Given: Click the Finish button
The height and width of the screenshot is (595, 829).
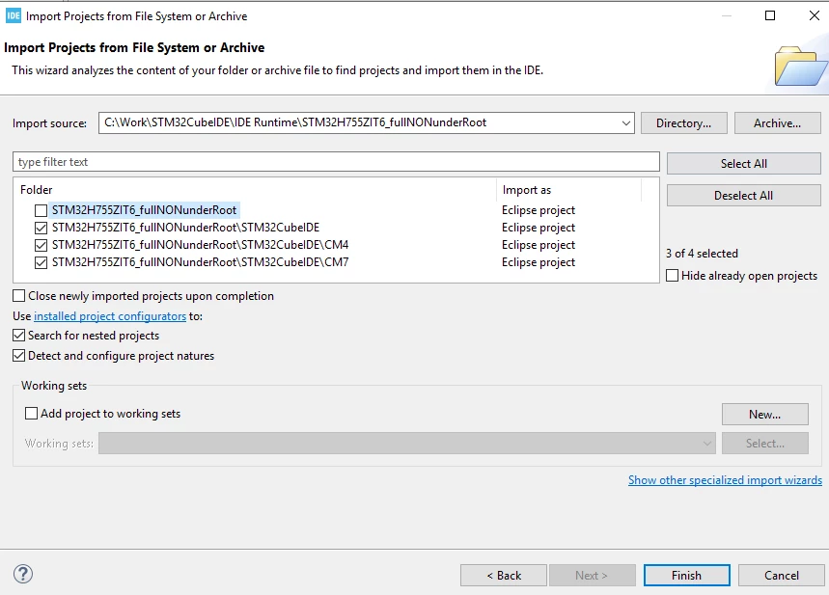Looking at the screenshot, I should click(686, 575).
